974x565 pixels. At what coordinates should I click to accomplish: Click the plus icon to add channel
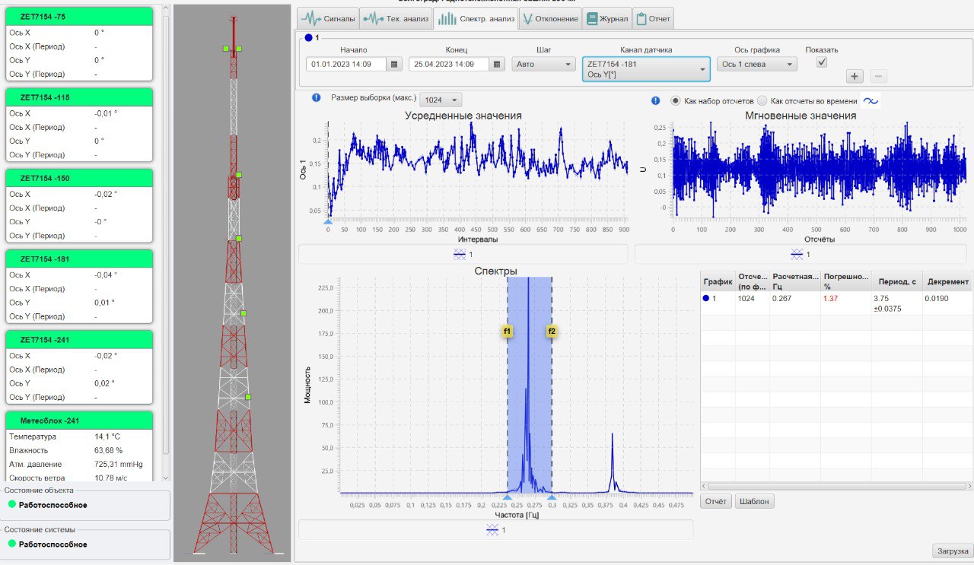point(855,76)
